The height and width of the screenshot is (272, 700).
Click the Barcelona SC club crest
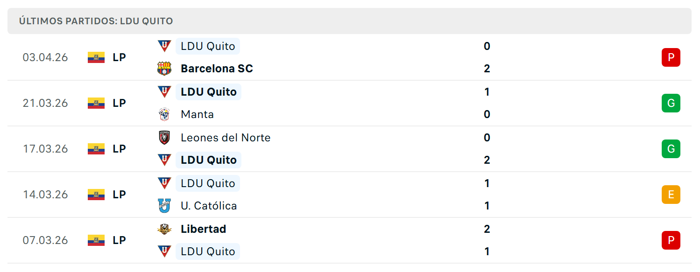tap(164, 69)
